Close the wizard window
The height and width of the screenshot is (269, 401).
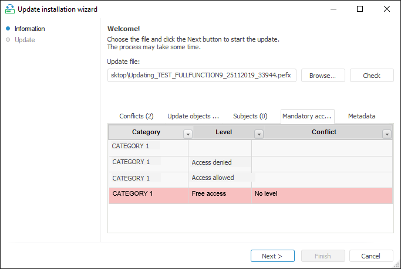click(387, 9)
